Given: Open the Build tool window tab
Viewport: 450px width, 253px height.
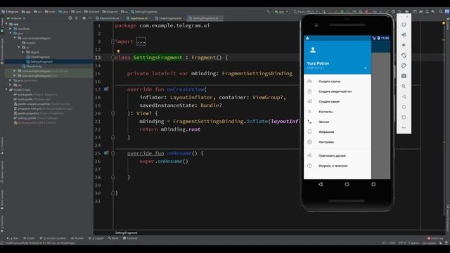Looking at the screenshot, I should pos(113,238).
